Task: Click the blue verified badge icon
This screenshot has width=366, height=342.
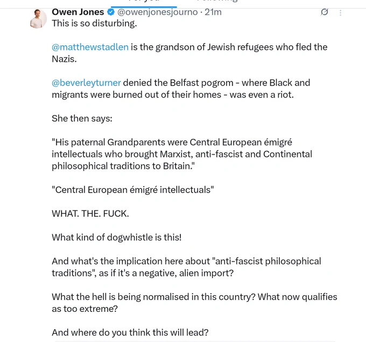Action: coord(111,12)
